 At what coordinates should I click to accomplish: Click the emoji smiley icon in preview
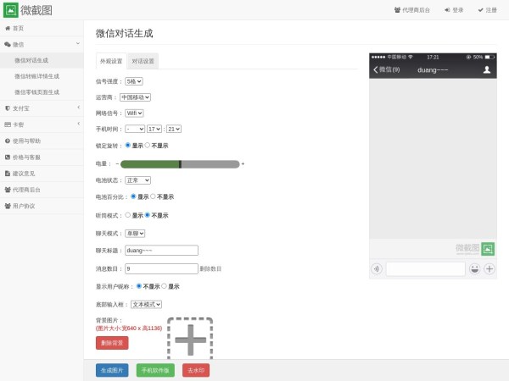coord(475,269)
